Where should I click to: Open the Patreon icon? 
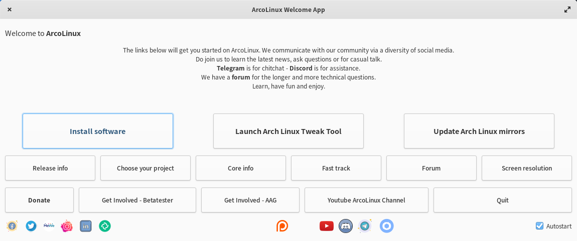tap(282, 226)
